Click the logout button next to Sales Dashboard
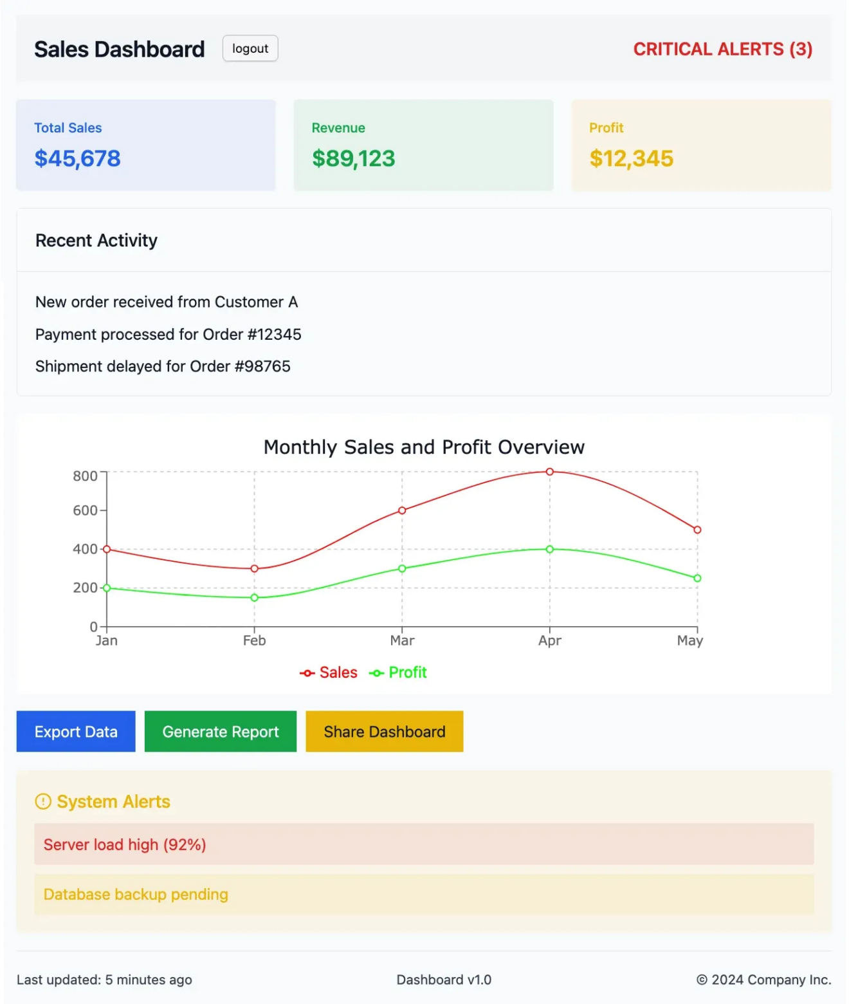This screenshot has width=849, height=1004. 250,48
